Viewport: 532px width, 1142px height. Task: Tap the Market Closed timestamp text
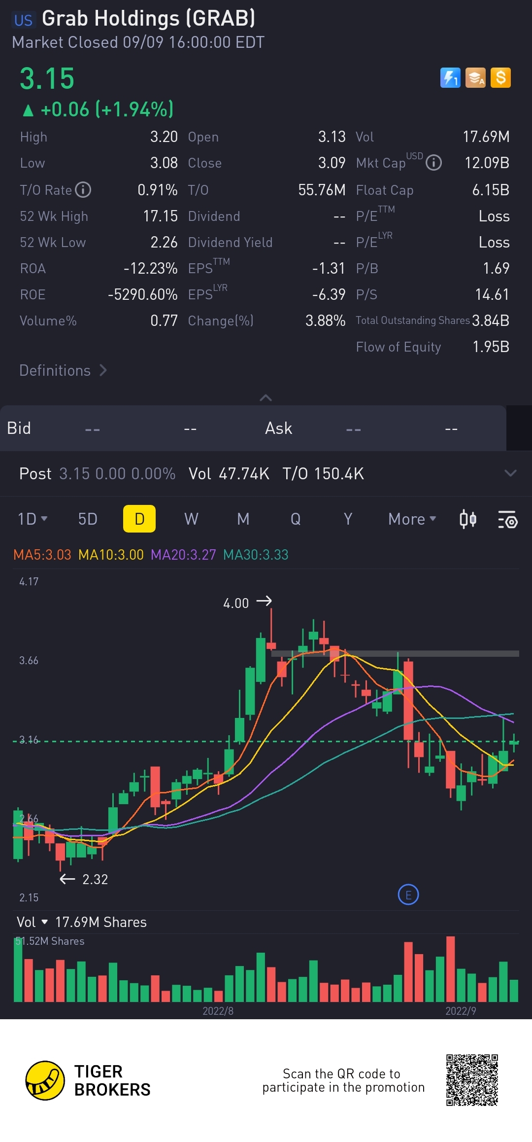(138, 42)
